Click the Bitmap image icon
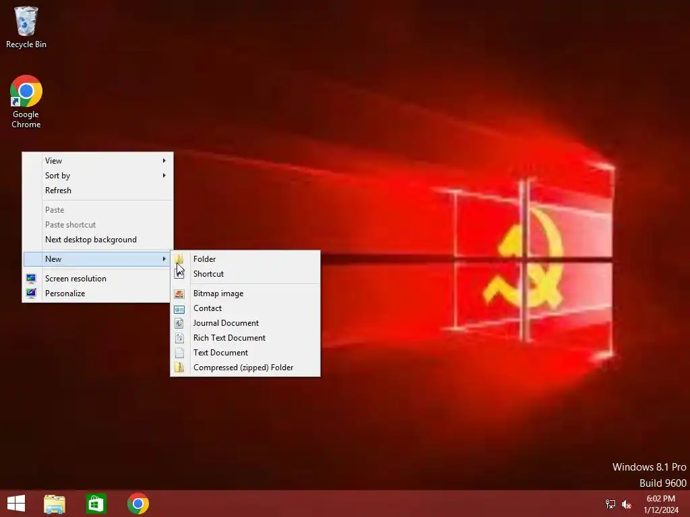This screenshot has height=517, width=690. [x=179, y=294]
